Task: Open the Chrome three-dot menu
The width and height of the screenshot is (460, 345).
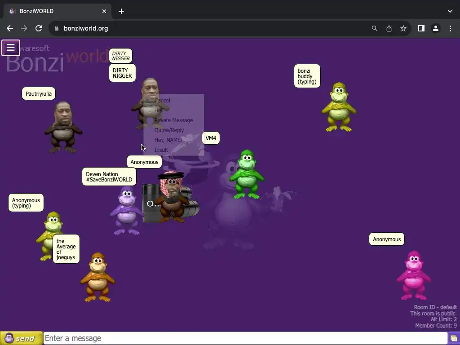Action: [x=450, y=28]
